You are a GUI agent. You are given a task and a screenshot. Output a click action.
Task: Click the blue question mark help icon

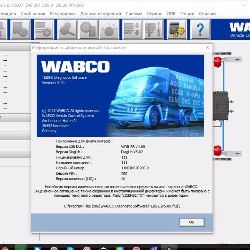pyautogui.click(x=200, y=29)
